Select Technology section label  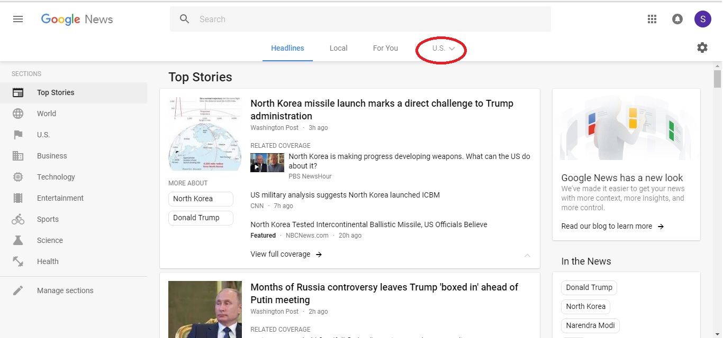(56, 177)
